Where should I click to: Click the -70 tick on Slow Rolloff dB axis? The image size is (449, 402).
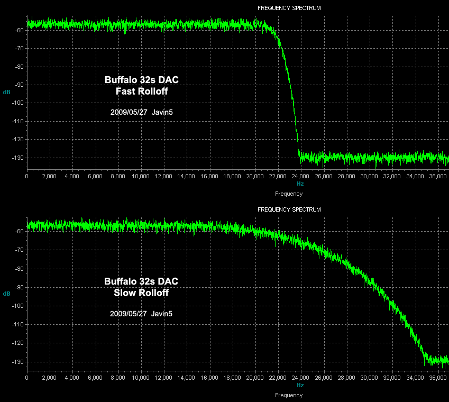[x=19, y=250]
